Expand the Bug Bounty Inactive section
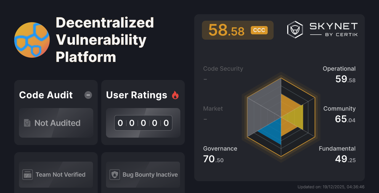The height and width of the screenshot is (193, 379). [143, 175]
